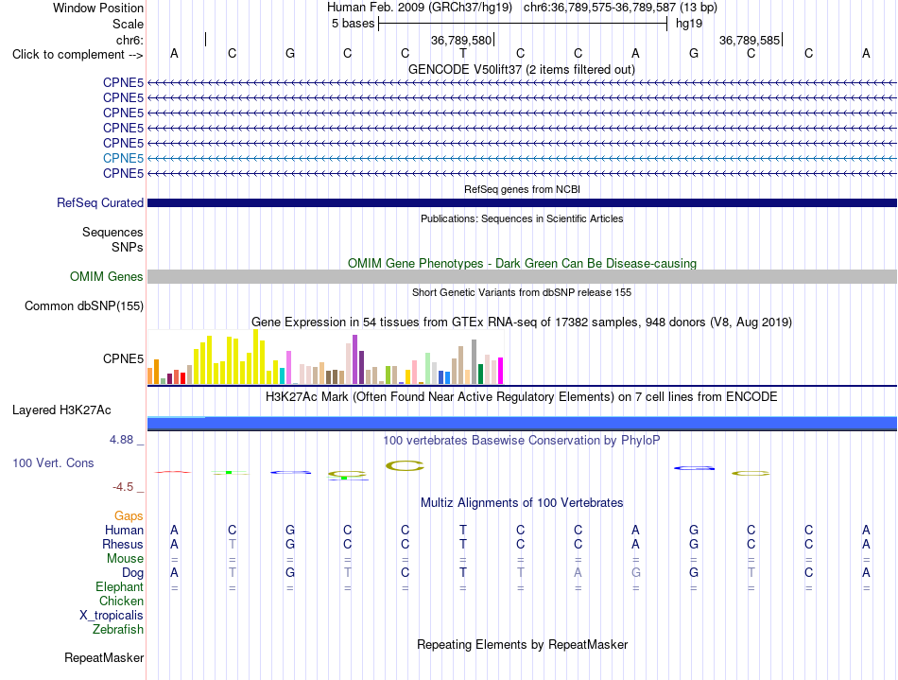Open the OMIM Gene Phenotypes track title
Screen dimensions: 898x680
click(522, 264)
